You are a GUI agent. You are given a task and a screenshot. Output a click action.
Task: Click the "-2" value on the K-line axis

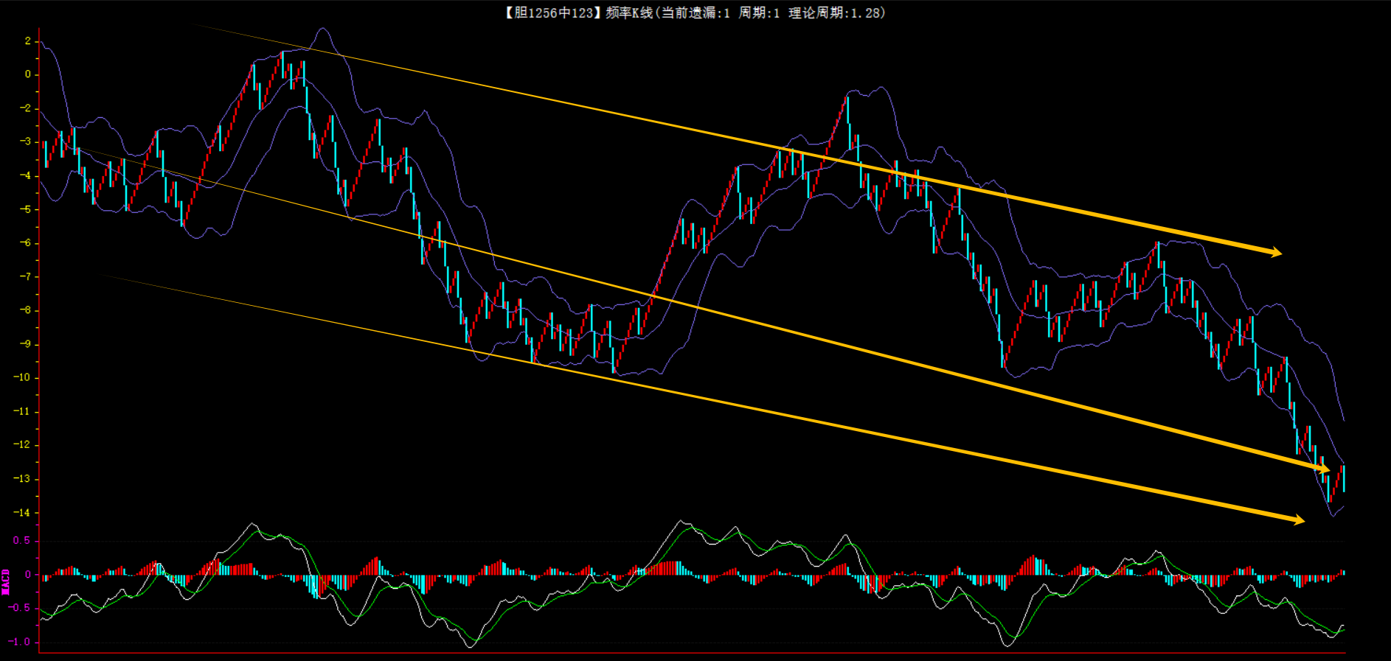(x=26, y=108)
